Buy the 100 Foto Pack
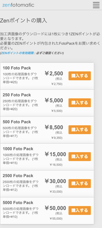Viewport: 102px width, 228px height. (x=80, y=76)
